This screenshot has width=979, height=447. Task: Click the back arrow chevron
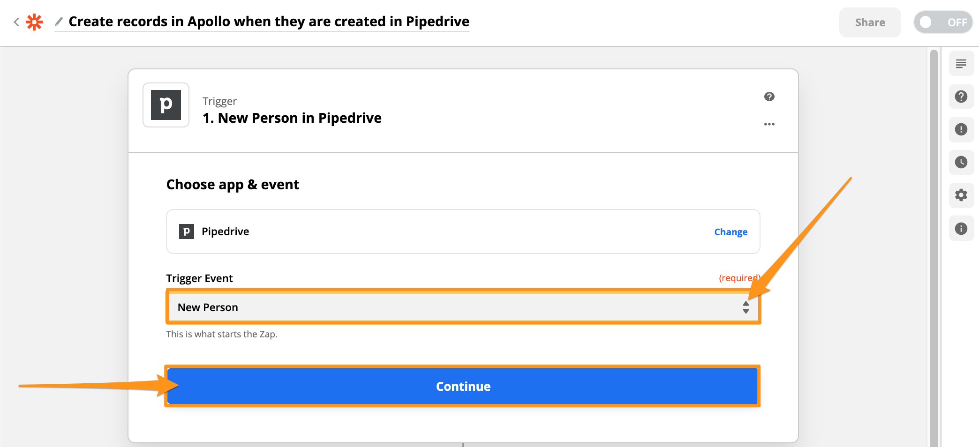(x=16, y=22)
